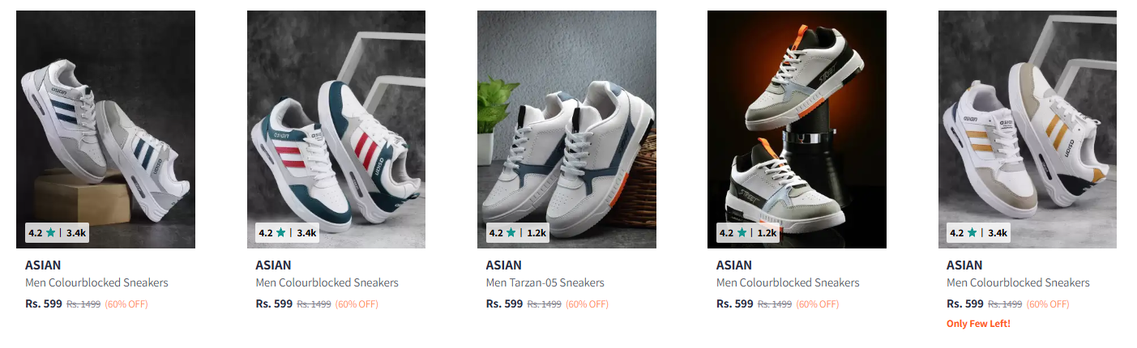Click the 'Only Few Left!' label
1137x348 pixels.
[978, 324]
